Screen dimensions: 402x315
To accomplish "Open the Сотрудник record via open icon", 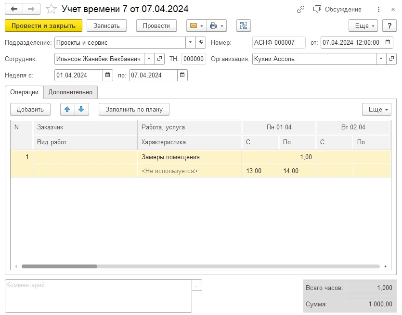I will tap(159, 59).
